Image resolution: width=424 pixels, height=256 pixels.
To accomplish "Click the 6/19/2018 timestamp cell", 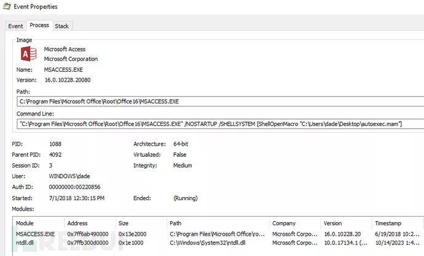I will pyautogui.click(x=396, y=234).
